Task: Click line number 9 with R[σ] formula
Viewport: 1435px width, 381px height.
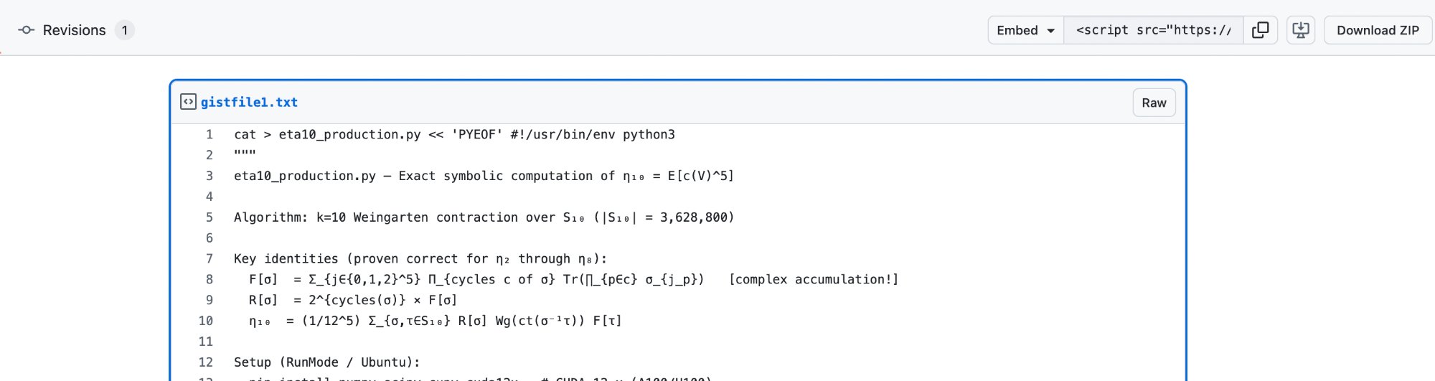Action: [x=210, y=300]
